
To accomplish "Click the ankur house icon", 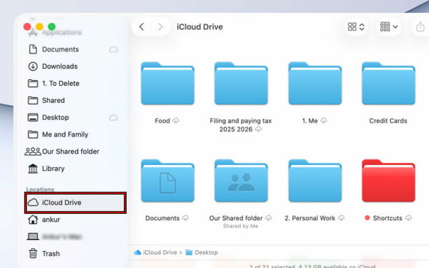I will pyautogui.click(x=33, y=219).
